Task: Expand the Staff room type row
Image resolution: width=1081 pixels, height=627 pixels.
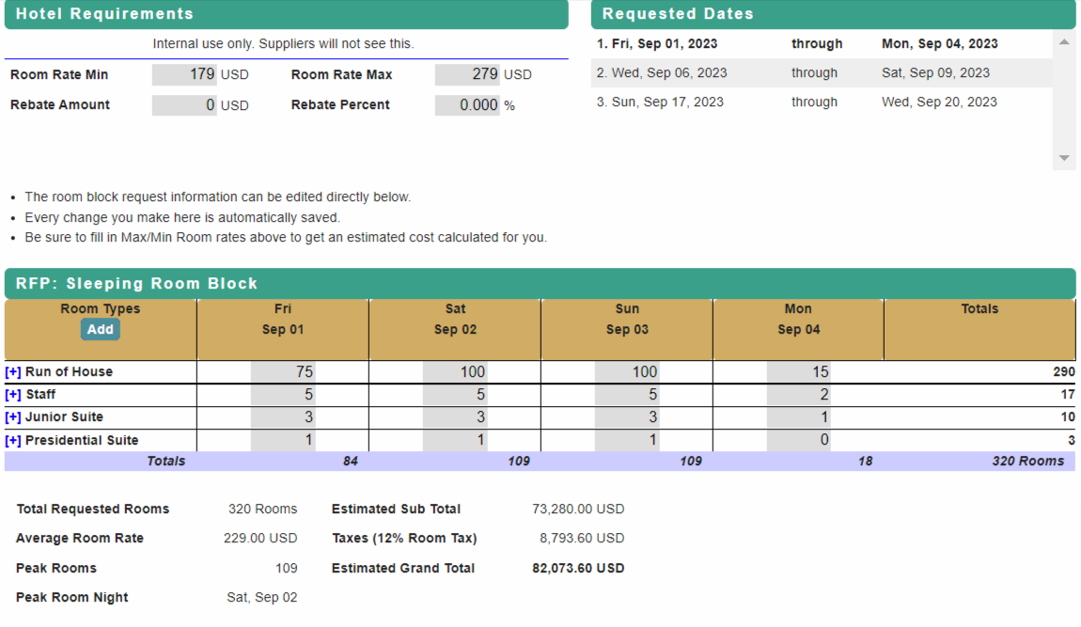Action: [13, 395]
